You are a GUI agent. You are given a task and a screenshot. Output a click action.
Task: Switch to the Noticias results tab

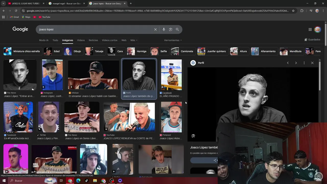tap(93, 40)
